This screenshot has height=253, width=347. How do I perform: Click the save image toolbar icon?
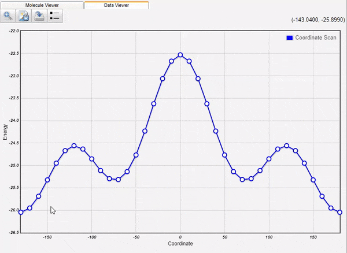coord(24,16)
